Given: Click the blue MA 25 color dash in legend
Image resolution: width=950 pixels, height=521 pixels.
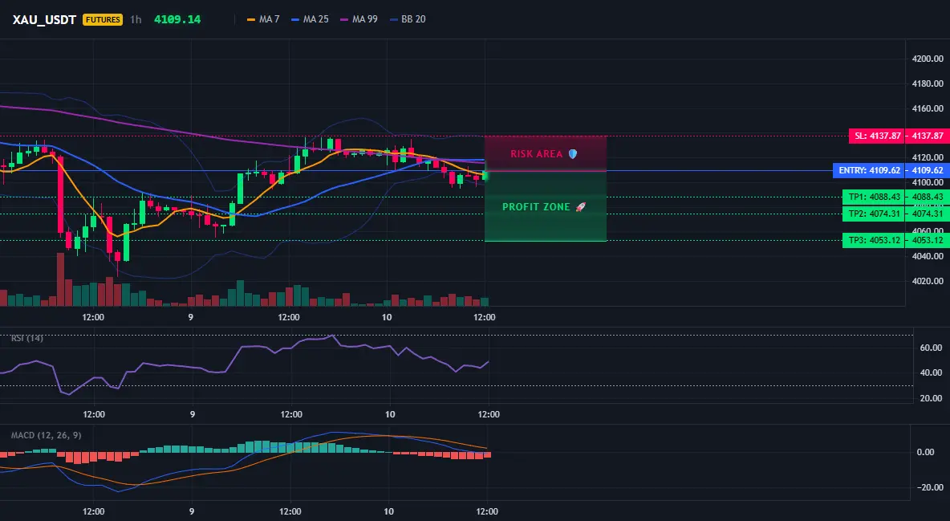Looking at the screenshot, I should click(x=295, y=19).
